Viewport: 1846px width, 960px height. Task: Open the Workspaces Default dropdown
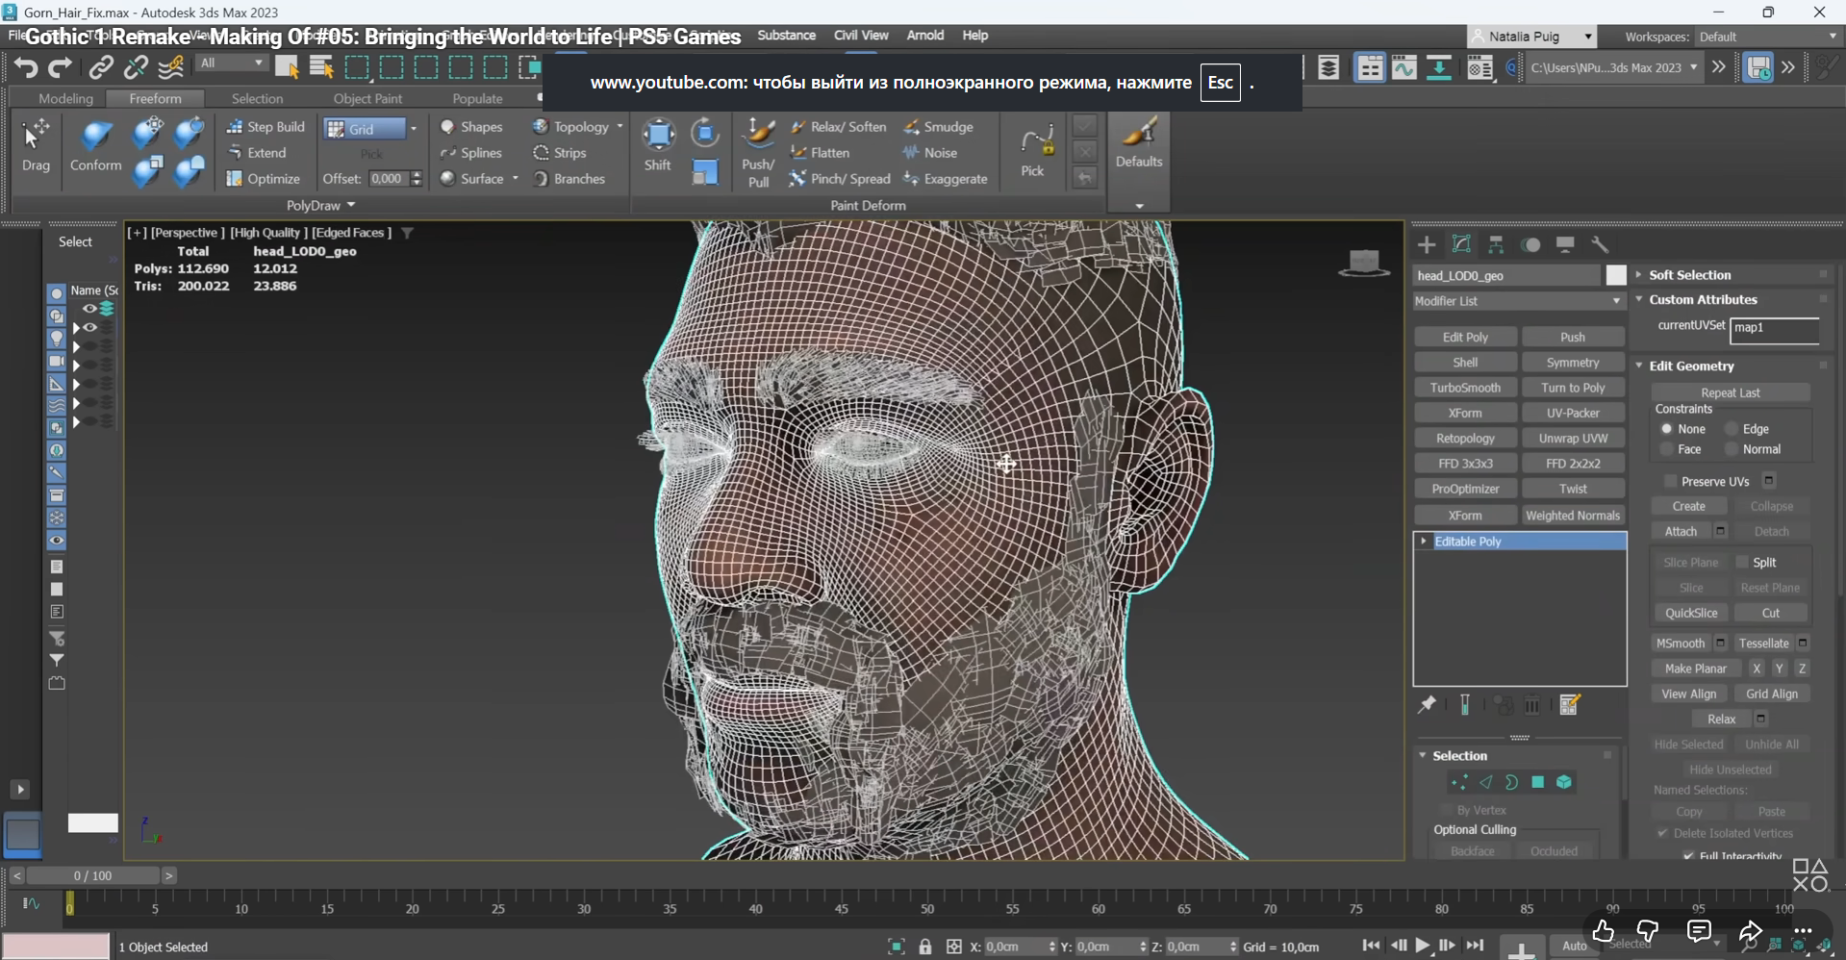[x=1767, y=37]
